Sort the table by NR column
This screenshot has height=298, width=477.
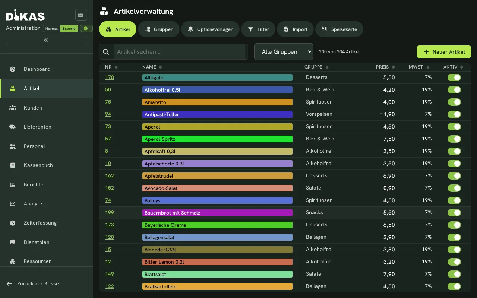click(111, 67)
